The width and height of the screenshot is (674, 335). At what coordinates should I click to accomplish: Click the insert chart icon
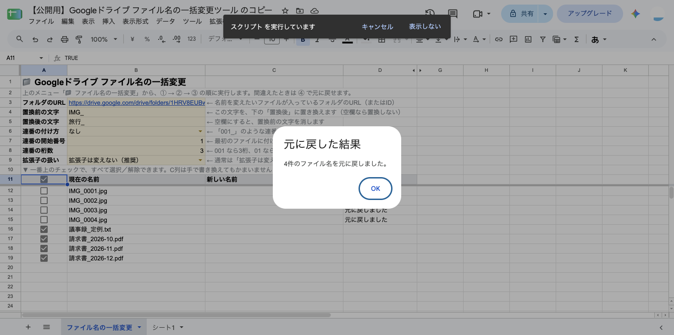click(x=528, y=39)
